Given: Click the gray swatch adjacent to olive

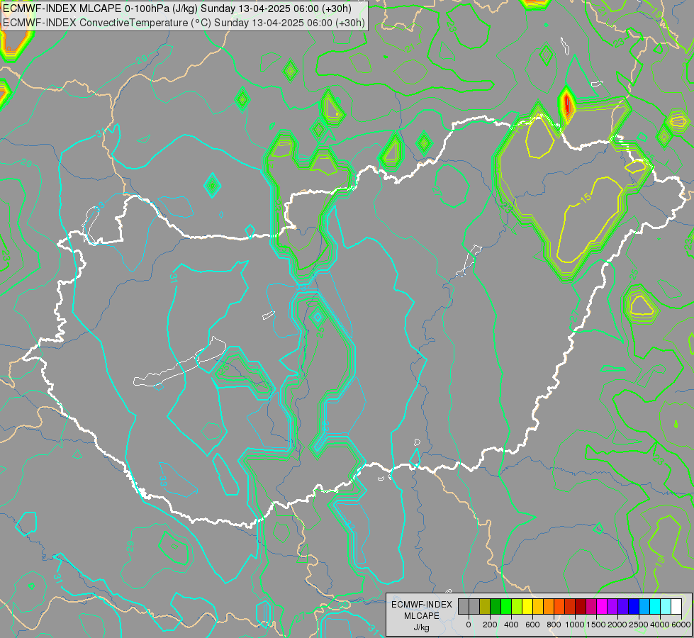Looking at the screenshot, I should (x=474, y=607).
